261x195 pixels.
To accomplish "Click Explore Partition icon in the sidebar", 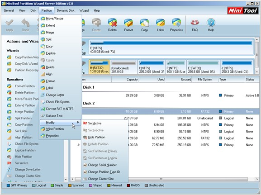I will tap(9, 150).
